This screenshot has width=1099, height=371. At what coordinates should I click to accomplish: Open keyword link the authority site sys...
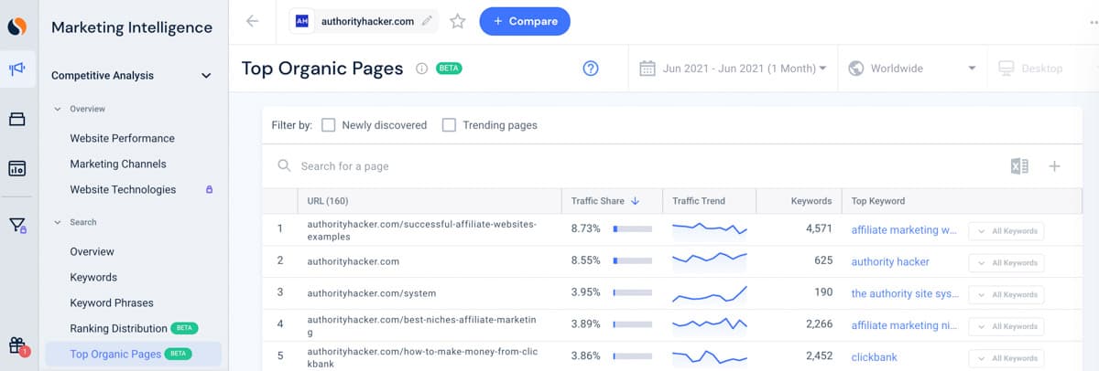pyautogui.click(x=905, y=293)
